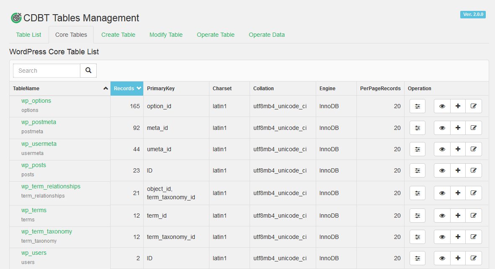The width and height of the screenshot is (495, 269).
Task: Click edit pencil icon for wp_posts
Action: click(474, 170)
